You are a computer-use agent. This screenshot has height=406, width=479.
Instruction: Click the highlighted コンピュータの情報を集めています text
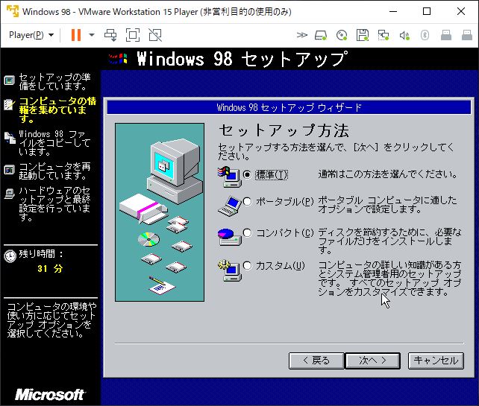click(57, 110)
